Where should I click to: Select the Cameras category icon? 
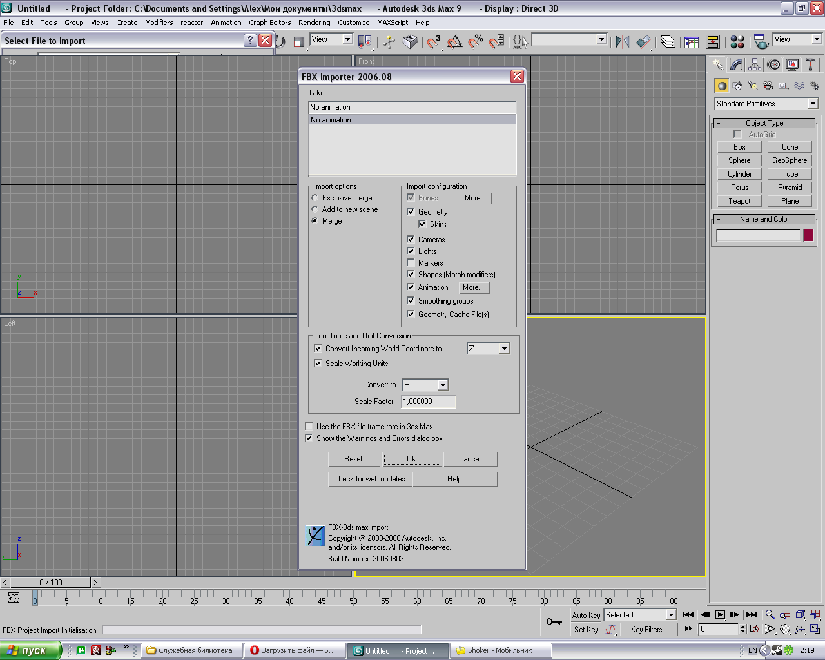tap(768, 85)
